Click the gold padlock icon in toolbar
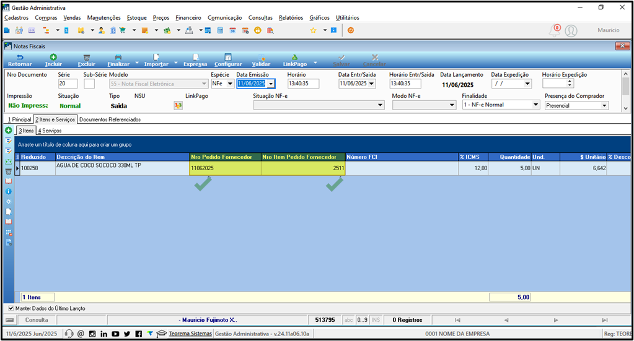The width and height of the screenshot is (634, 341). tap(258, 30)
